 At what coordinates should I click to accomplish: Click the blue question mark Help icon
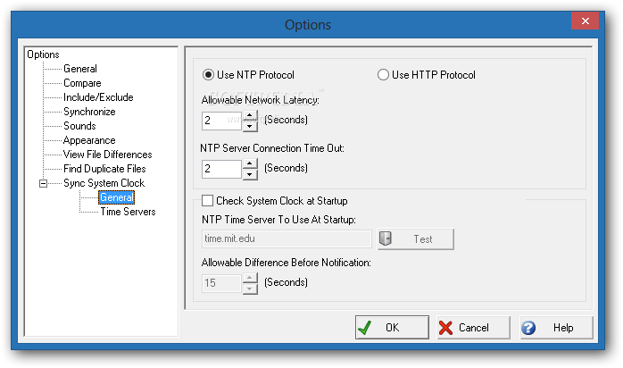[528, 328]
